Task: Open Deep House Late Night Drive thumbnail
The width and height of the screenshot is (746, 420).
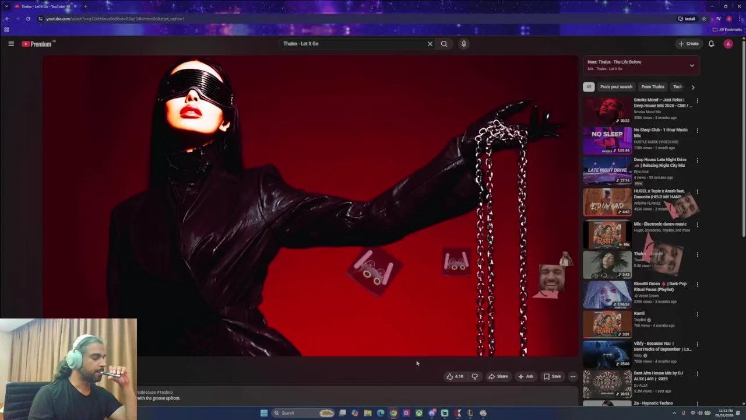Action: (x=607, y=170)
